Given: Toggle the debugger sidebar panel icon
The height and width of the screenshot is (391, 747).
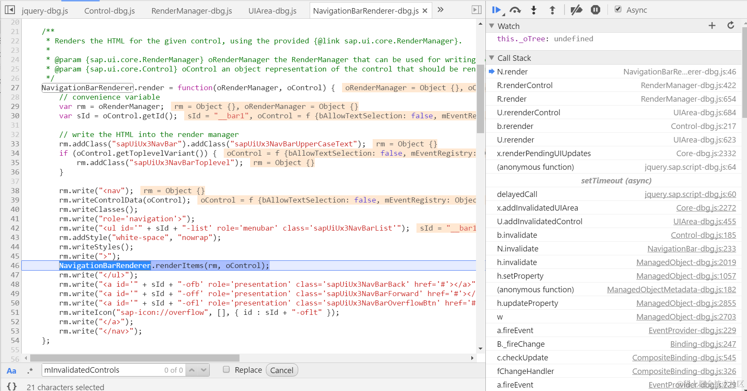Looking at the screenshot, I should coord(477,10).
